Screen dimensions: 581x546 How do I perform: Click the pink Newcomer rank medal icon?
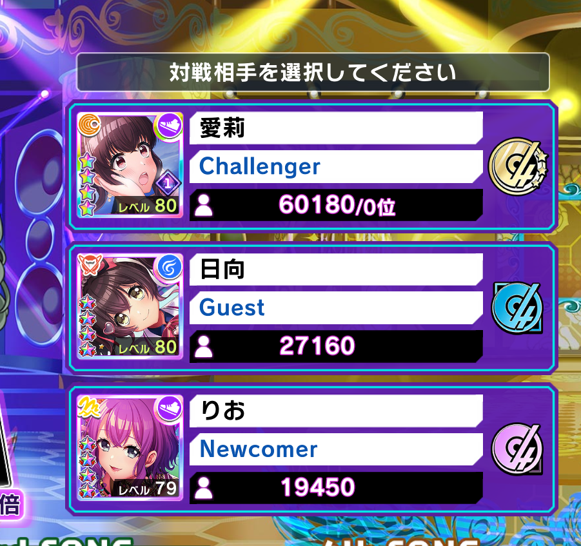(x=517, y=449)
